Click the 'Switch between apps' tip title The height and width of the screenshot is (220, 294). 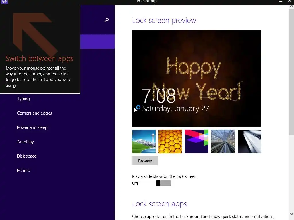click(40, 58)
